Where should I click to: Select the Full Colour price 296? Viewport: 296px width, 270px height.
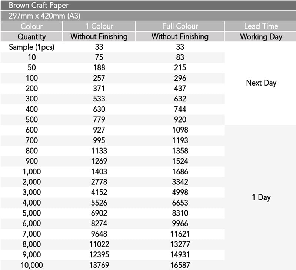[180, 78]
